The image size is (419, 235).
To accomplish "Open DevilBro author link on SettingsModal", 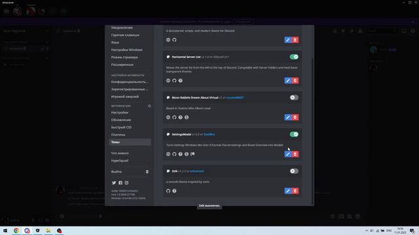I will coord(209,134).
